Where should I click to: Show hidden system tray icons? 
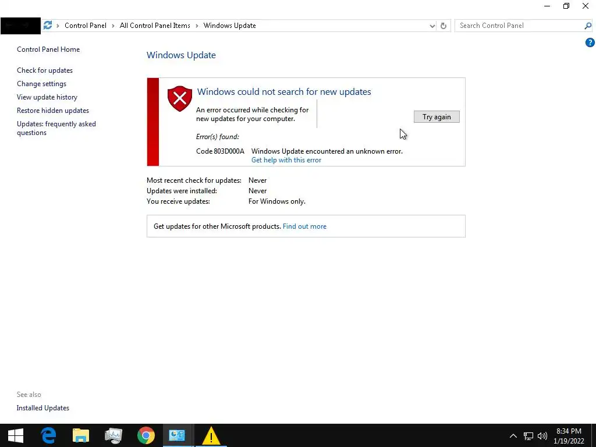513,436
